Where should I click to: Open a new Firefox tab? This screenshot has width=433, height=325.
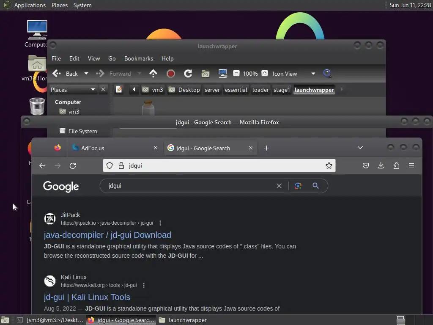click(266, 148)
